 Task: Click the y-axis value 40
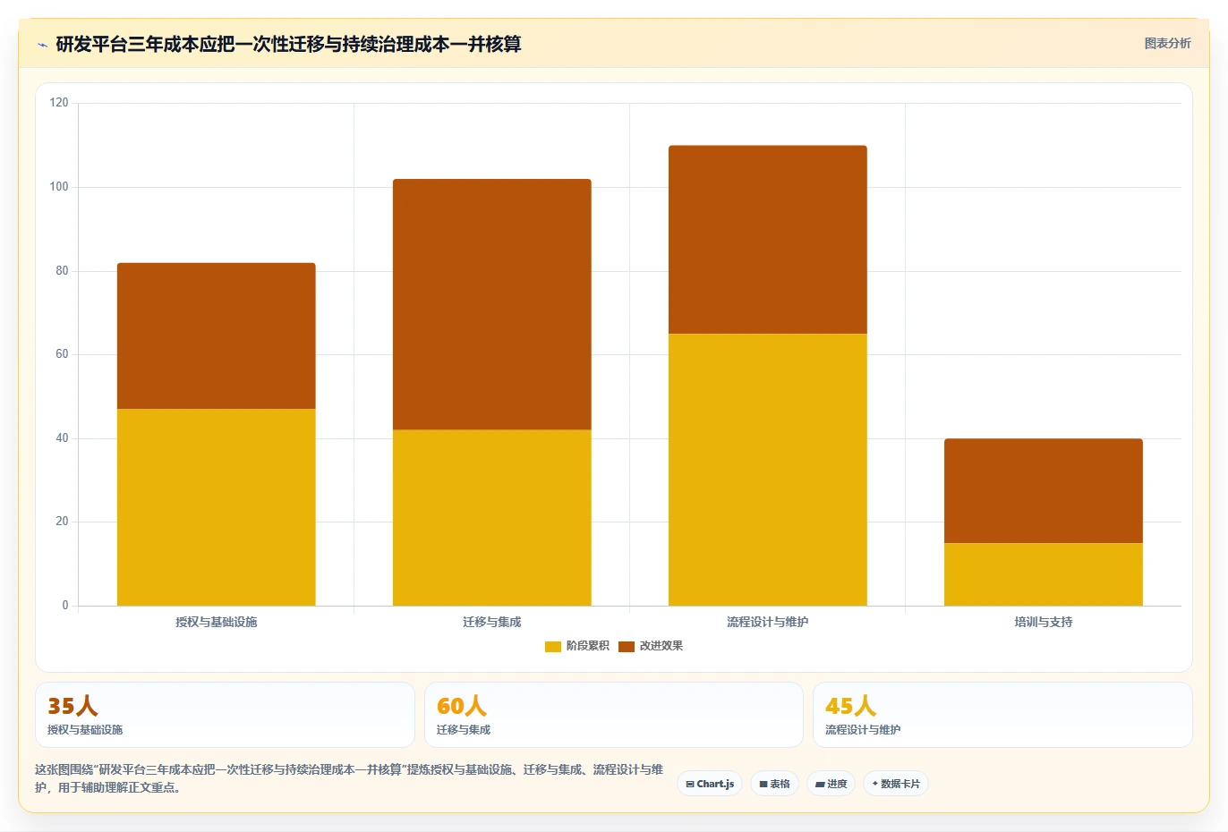62,438
